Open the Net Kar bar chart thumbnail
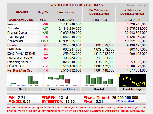 pyautogui.click(x=24, y=81)
